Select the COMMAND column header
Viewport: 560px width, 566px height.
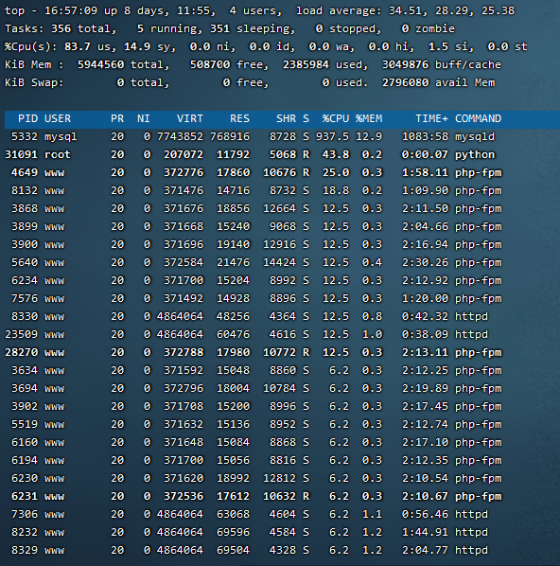click(478, 118)
